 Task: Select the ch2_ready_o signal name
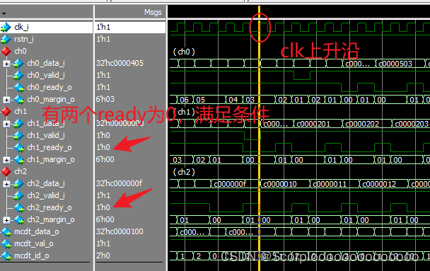point(50,207)
